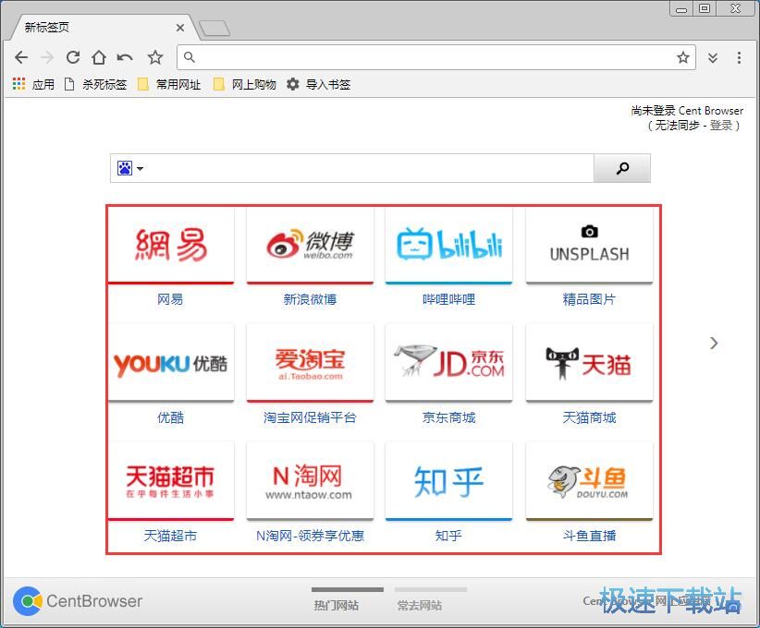This screenshot has width=760, height=628.
Task: Click the 登录 sign-in link
Action: pos(721,126)
